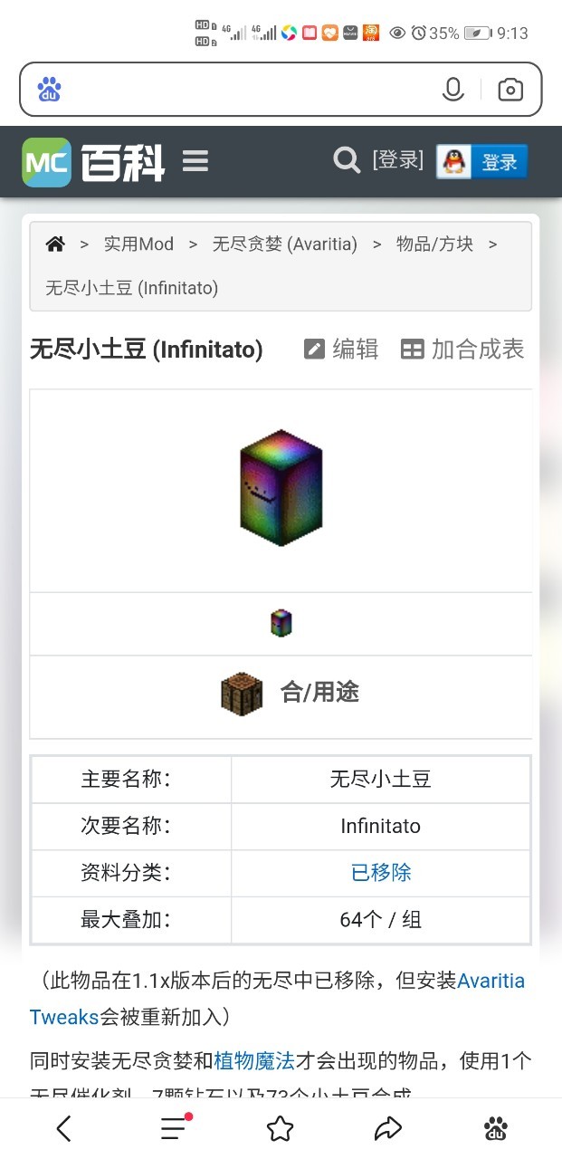Click the 编辑 edit button
The width and height of the screenshot is (562, 1159).
pos(341,350)
